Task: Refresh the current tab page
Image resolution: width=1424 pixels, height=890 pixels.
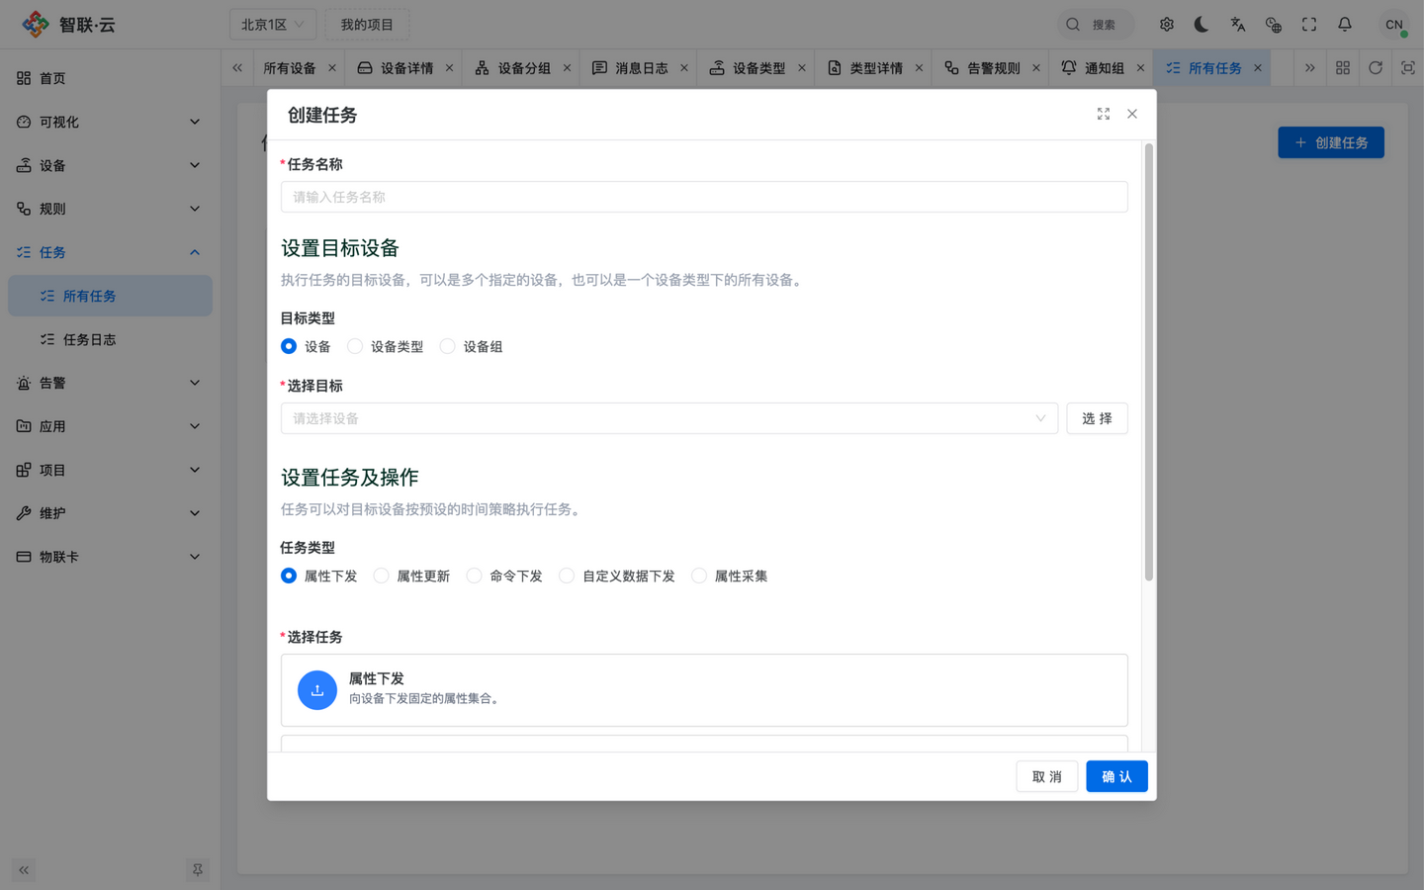Action: tap(1376, 68)
